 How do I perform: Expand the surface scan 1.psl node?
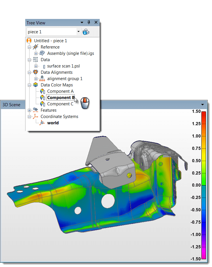click(36, 66)
